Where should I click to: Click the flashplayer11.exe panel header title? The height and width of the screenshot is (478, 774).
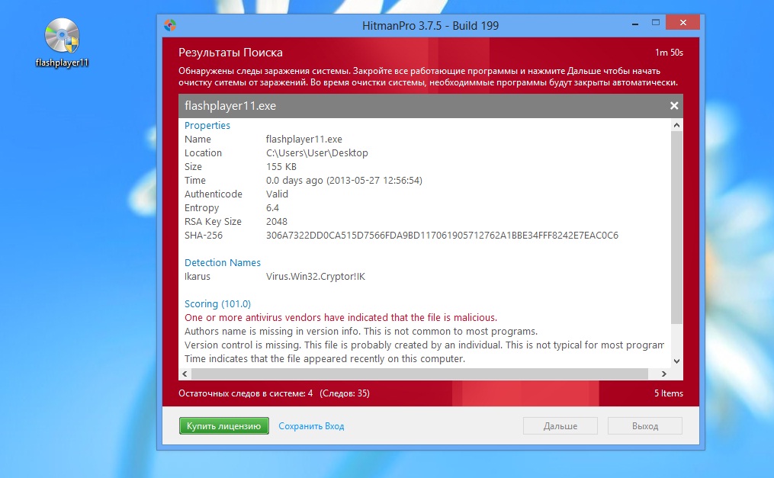click(230, 105)
